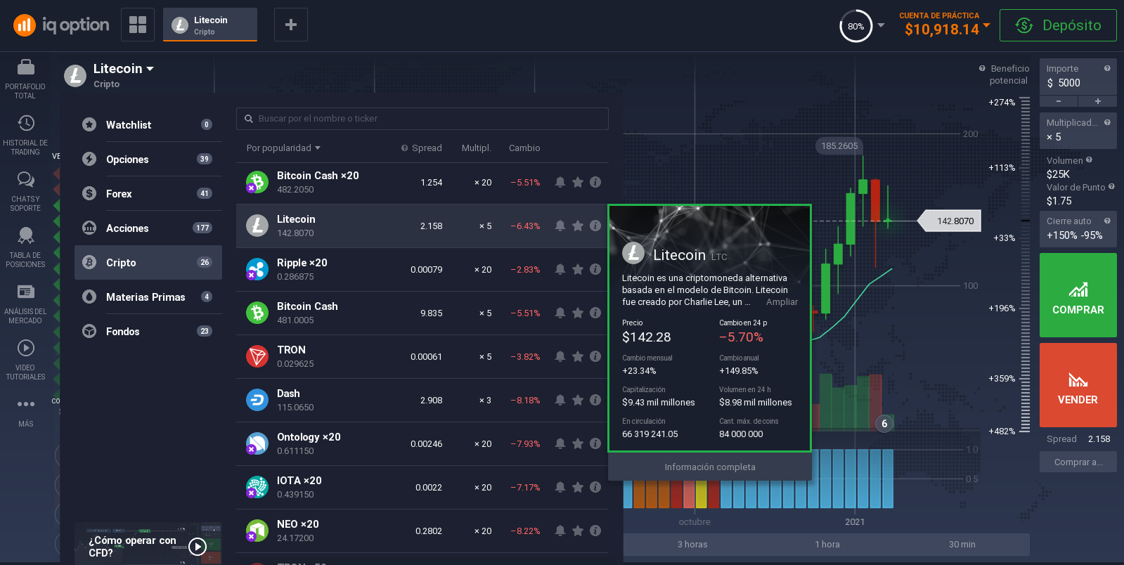Expand the 80% indicator dropdown arrow
The width and height of the screenshot is (1124, 565).
[881, 25]
